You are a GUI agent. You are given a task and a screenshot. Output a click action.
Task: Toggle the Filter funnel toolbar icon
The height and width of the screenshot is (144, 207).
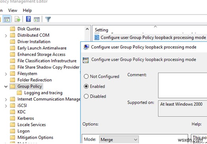48,19
